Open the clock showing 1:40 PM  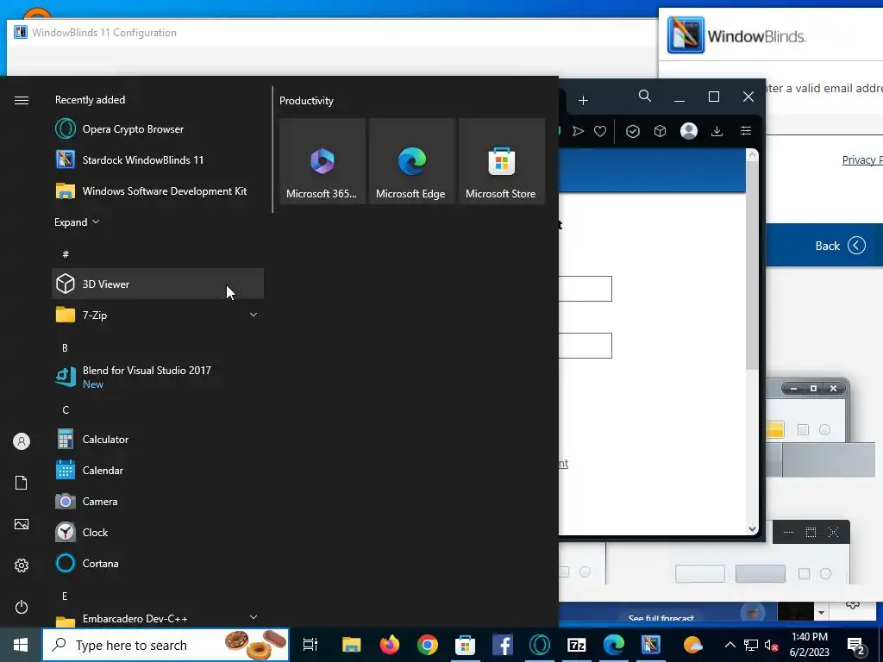(x=809, y=645)
